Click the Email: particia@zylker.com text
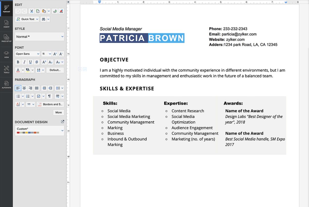Image resolution: width=309 pixels, height=207 pixels. tap(233, 34)
